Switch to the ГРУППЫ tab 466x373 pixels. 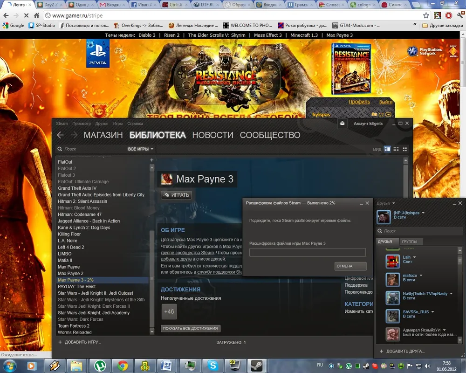point(412,242)
